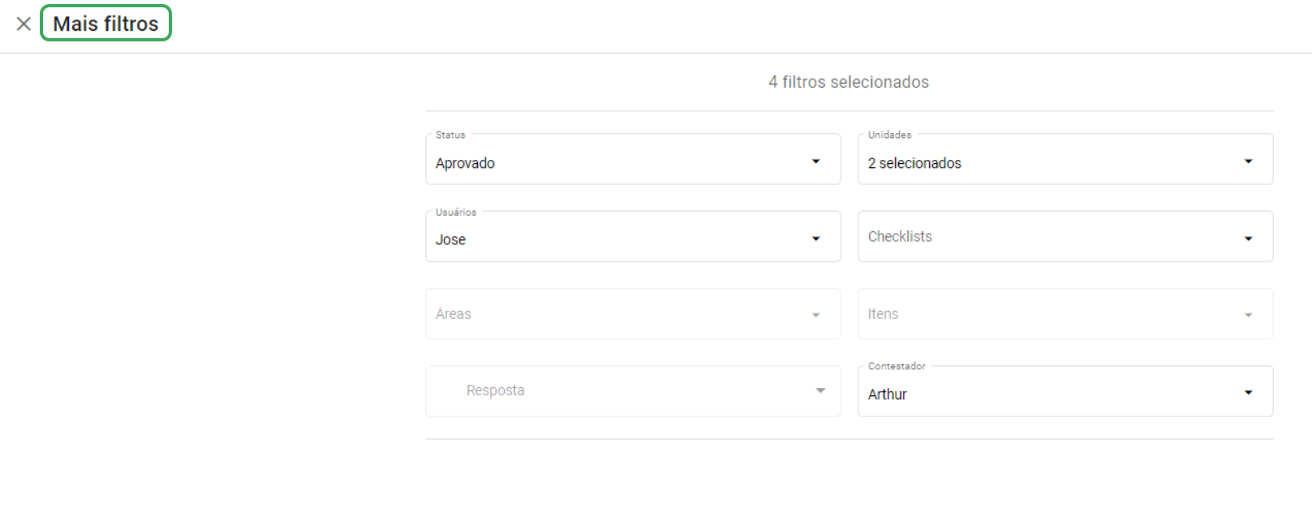Expand the Checklists dropdown
This screenshot has width=1312, height=513.
tap(1249, 238)
